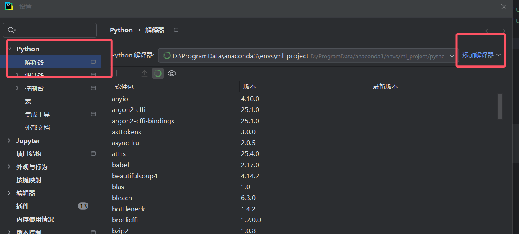This screenshot has height=234, width=519.
Task: Select the asttokens package row
Action: coord(303,132)
